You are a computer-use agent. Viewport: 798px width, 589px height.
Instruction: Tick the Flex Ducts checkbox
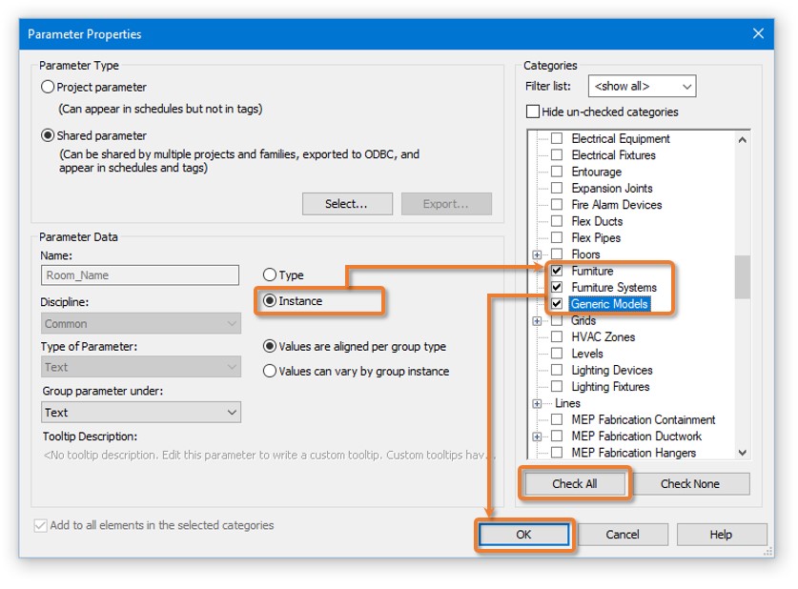557,221
